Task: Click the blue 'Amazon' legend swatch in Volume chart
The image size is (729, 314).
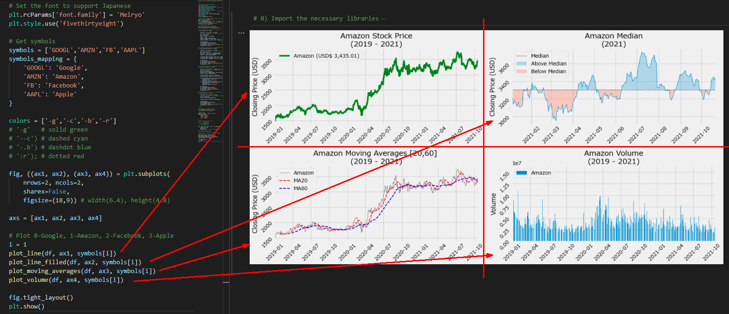Action: point(521,173)
